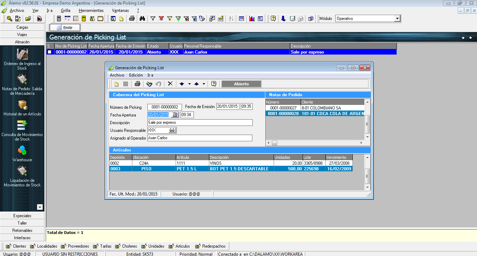The width and height of the screenshot is (477, 256).
Task: Open Notas de Pedido: Salida de Mercadería
Action: (x=22, y=85)
